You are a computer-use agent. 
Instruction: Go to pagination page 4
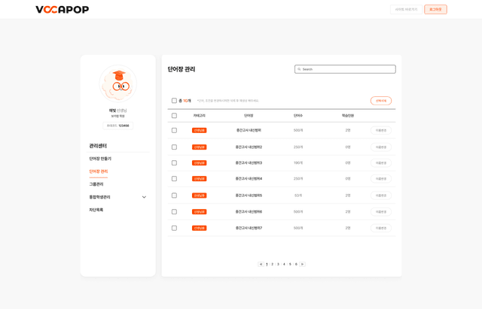284,264
